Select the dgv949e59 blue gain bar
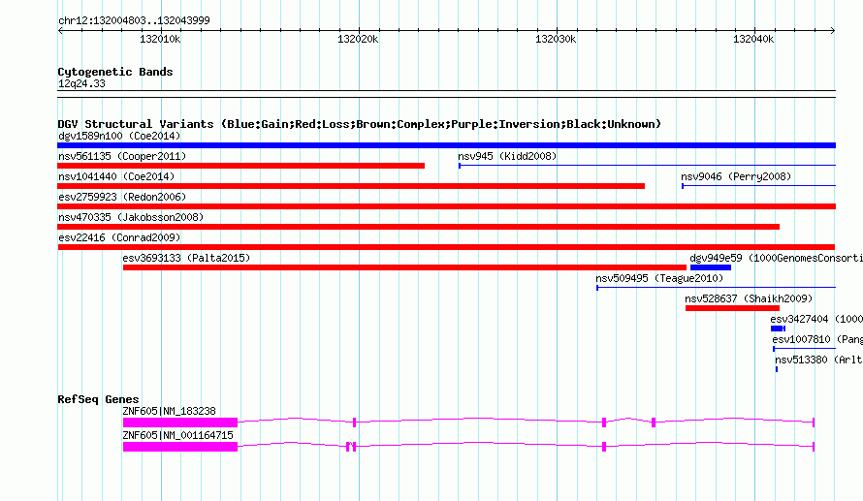The height and width of the screenshot is (501, 863). point(711,267)
